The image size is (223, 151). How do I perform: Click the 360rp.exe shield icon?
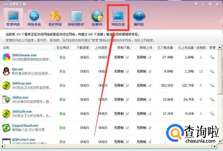[6, 99]
